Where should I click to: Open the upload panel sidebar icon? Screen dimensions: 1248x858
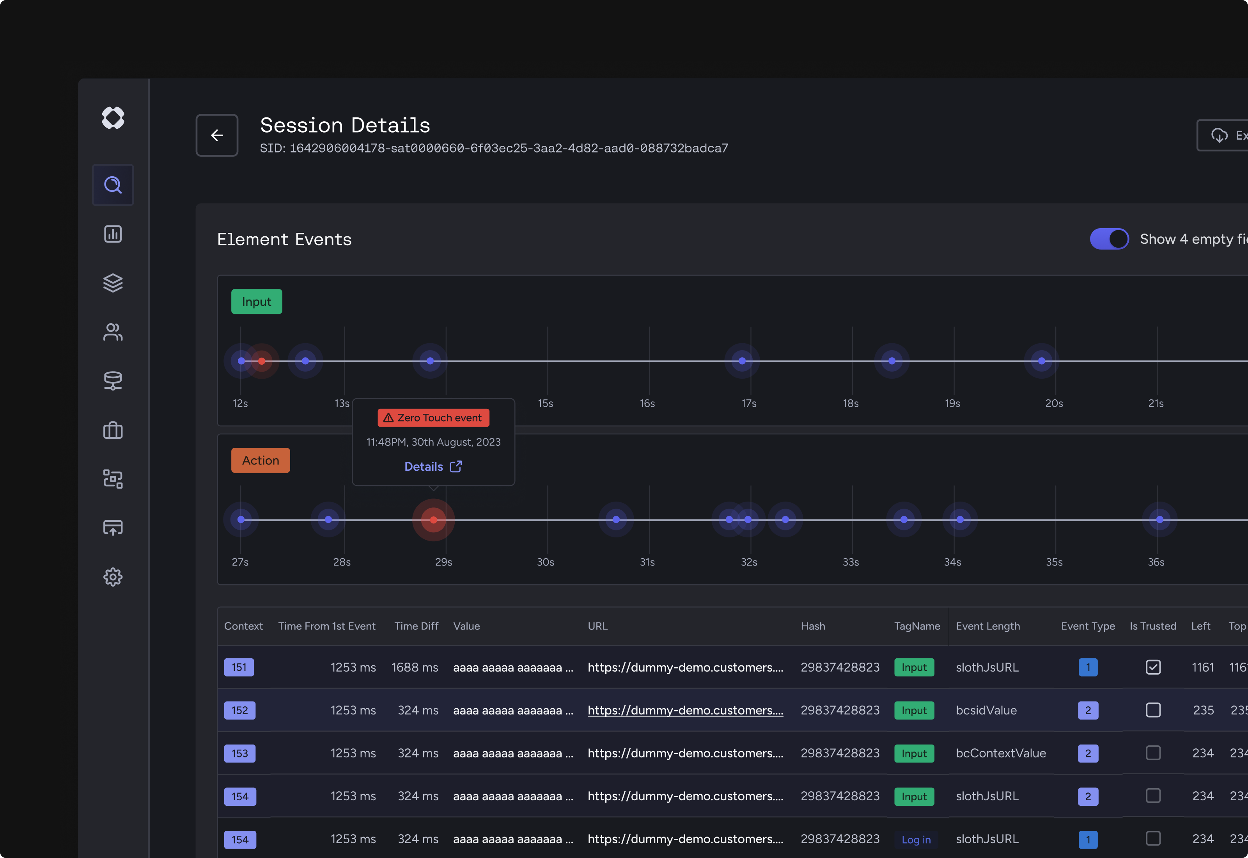point(113,527)
